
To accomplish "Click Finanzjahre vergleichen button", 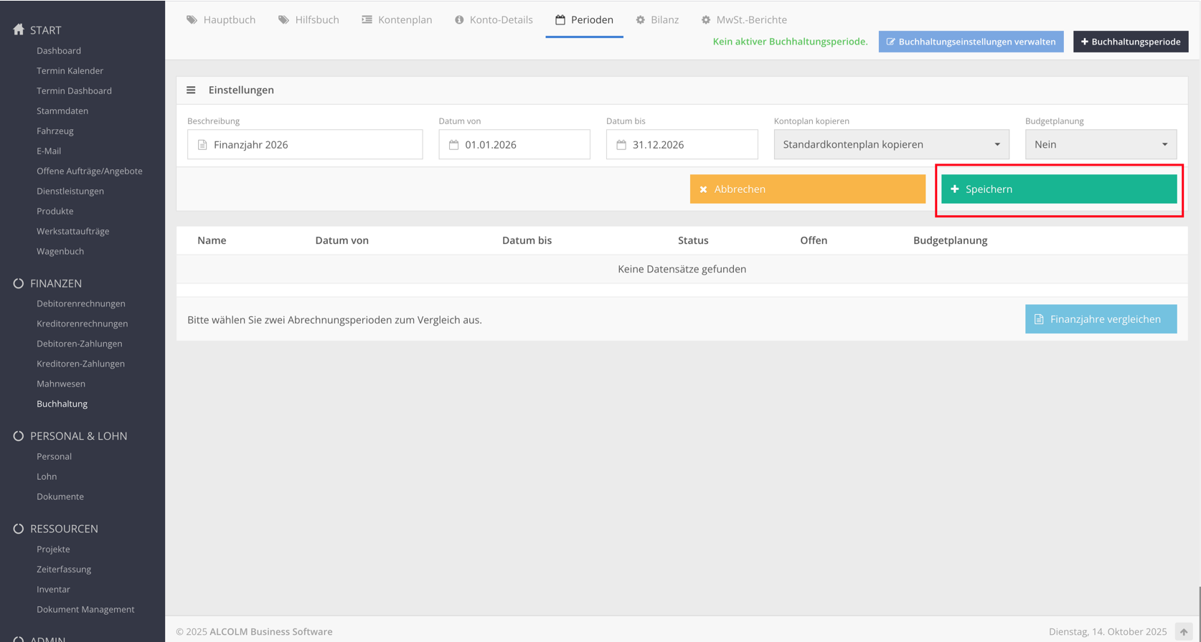I will (1101, 319).
